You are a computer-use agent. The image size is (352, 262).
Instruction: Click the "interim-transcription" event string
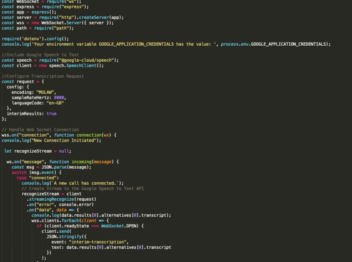(98, 242)
